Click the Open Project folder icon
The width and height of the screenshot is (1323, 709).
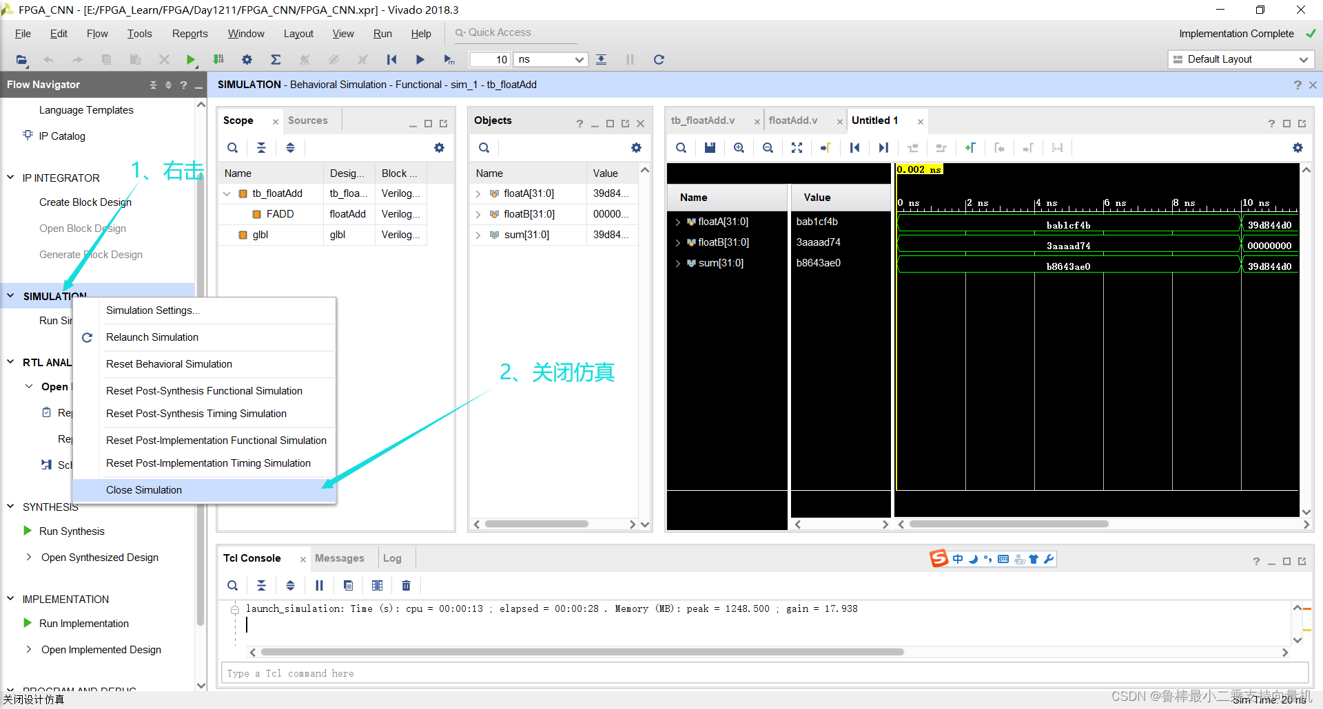(21, 60)
